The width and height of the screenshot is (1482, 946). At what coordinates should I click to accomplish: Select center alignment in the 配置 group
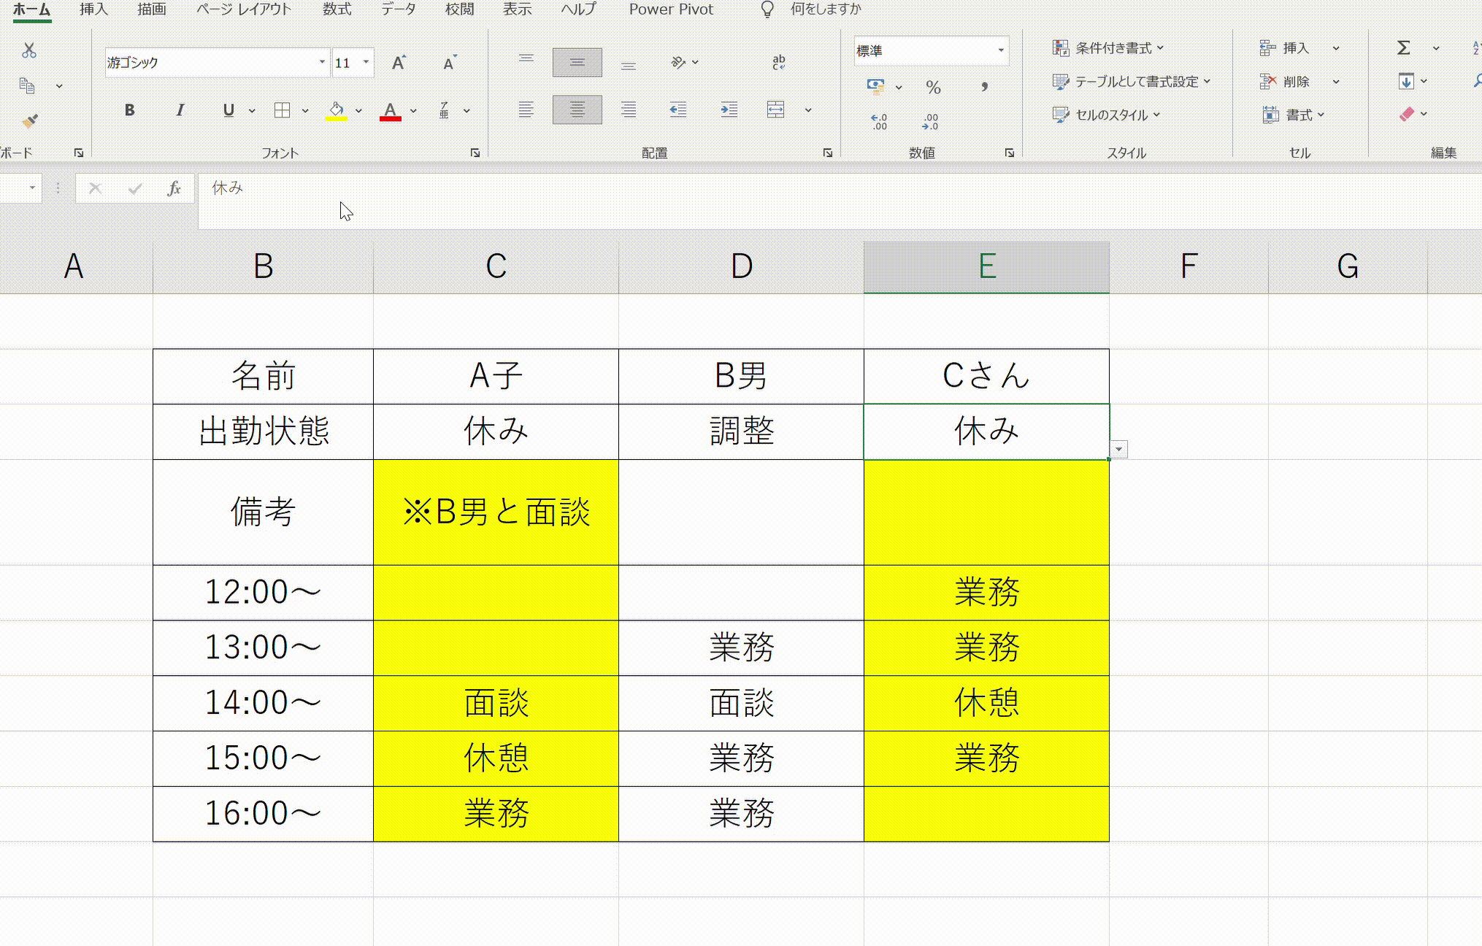[577, 109]
